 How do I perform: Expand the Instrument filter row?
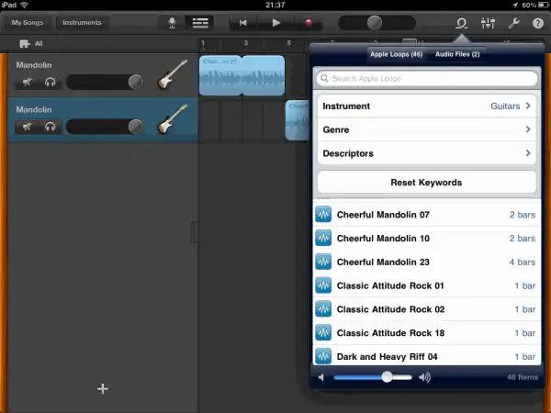click(426, 106)
